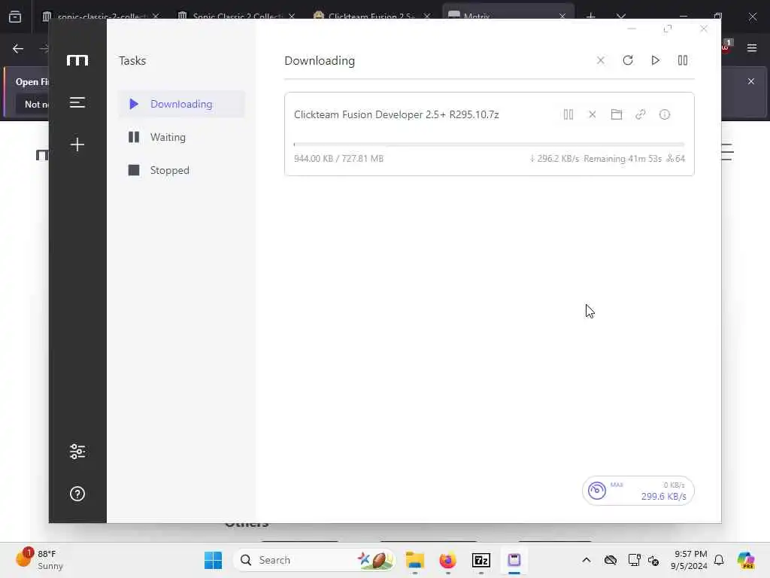Open File Explorer from the taskbar
Screen dimensions: 770x578
(x=415, y=560)
